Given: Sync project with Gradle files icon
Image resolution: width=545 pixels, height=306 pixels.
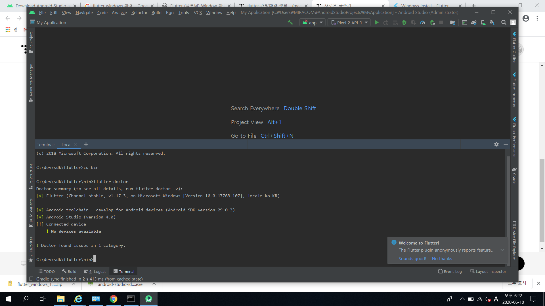Looking at the screenshot, I should pyautogui.click(x=474, y=23).
